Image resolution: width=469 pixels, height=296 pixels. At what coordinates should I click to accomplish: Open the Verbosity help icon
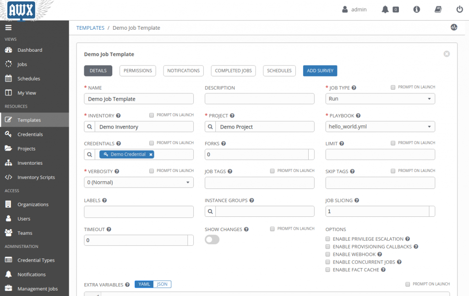117,171
